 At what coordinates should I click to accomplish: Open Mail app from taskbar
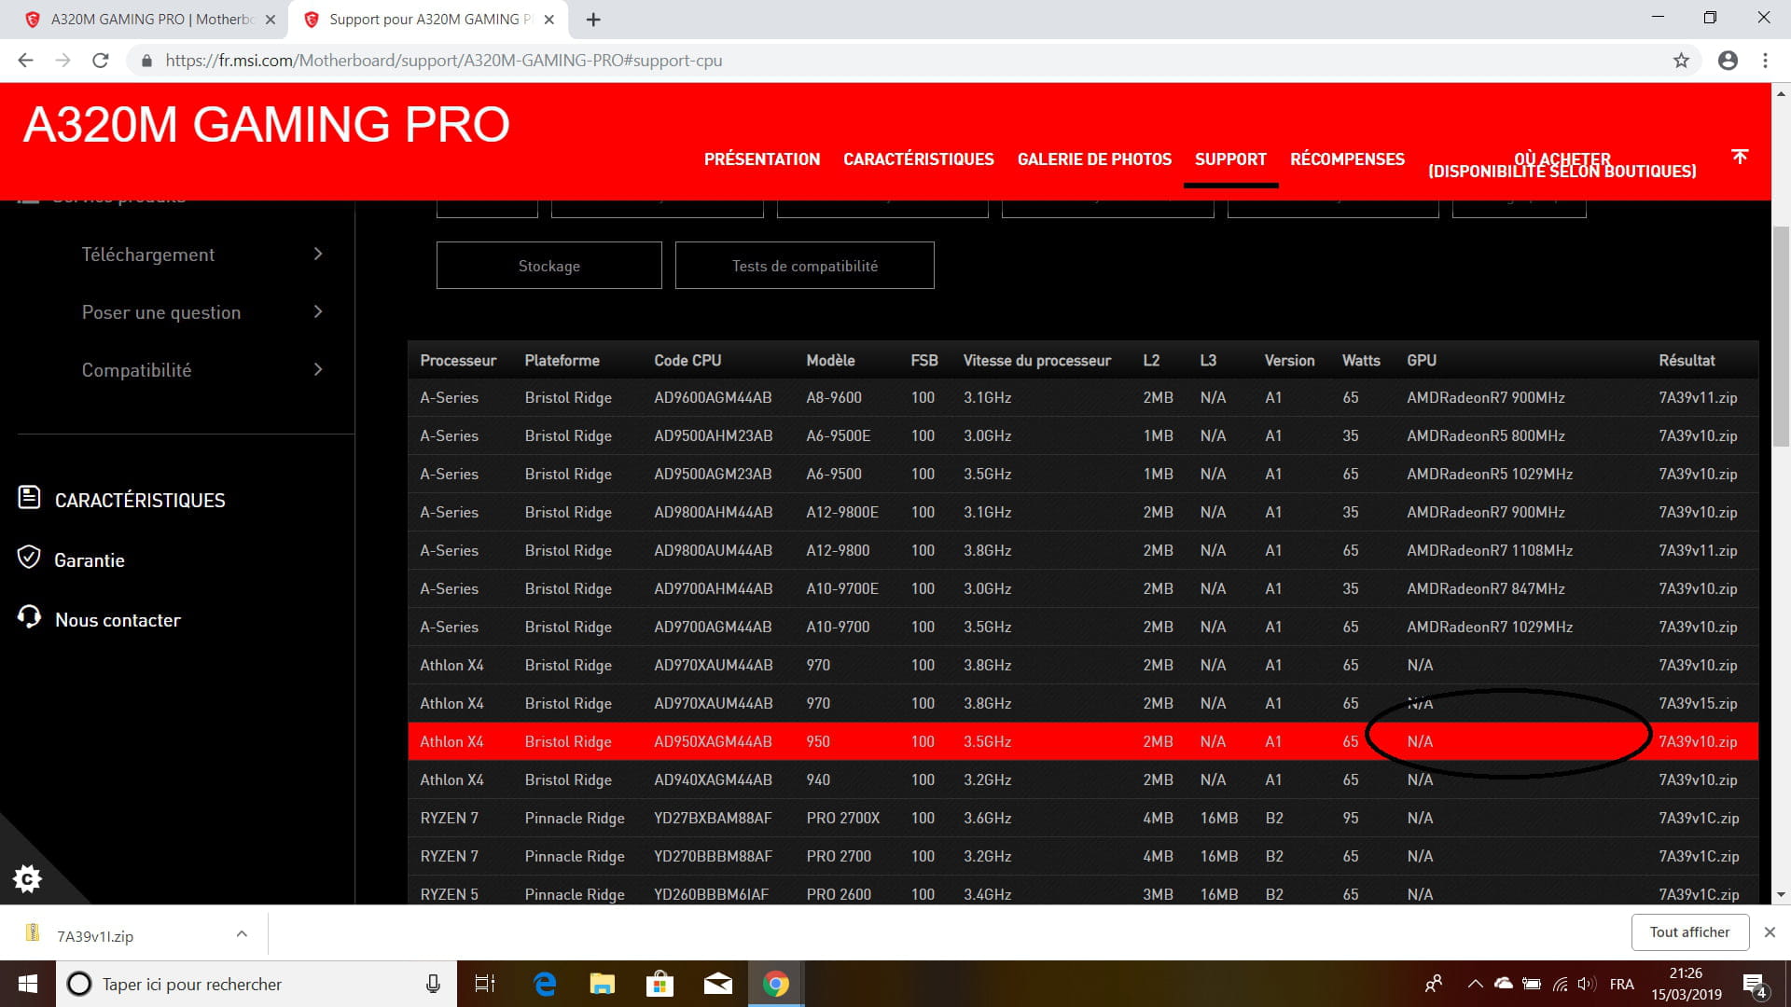coord(717,984)
